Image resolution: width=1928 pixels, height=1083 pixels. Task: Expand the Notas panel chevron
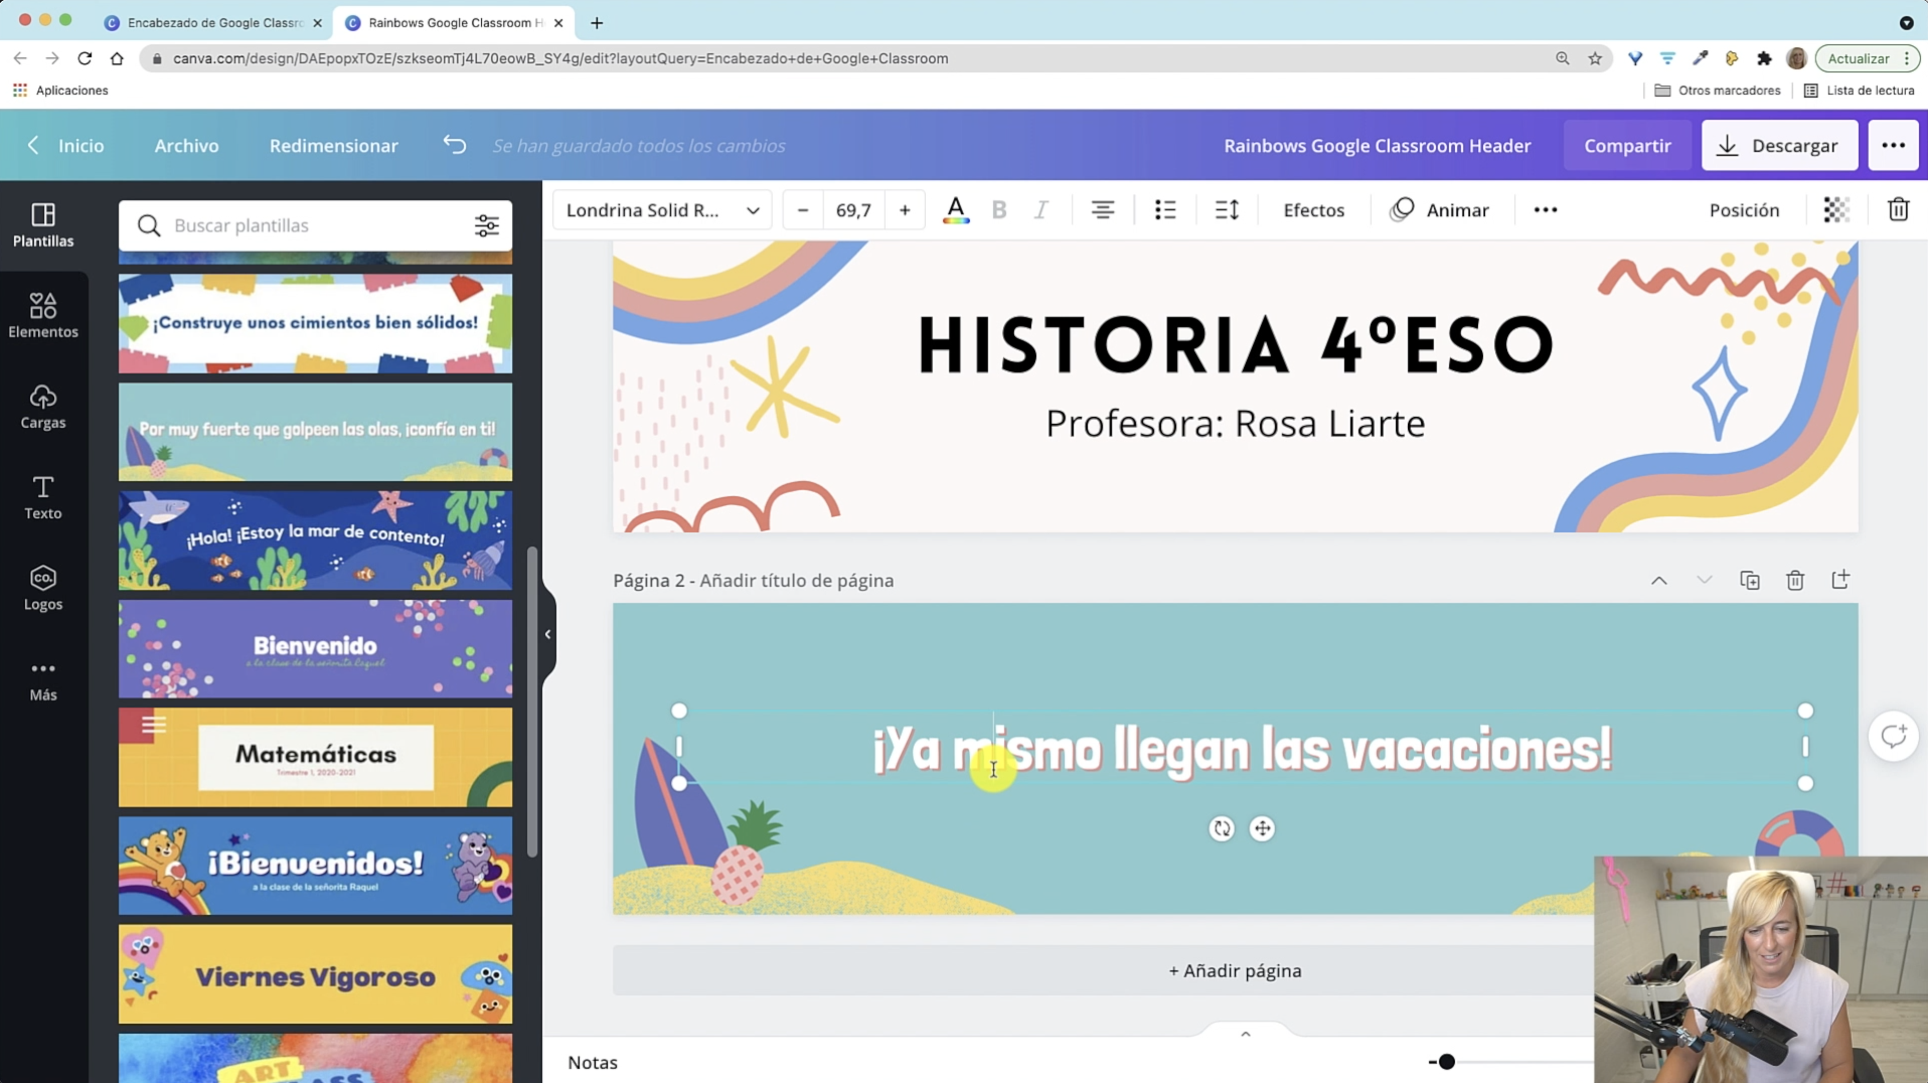click(1245, 1034)
